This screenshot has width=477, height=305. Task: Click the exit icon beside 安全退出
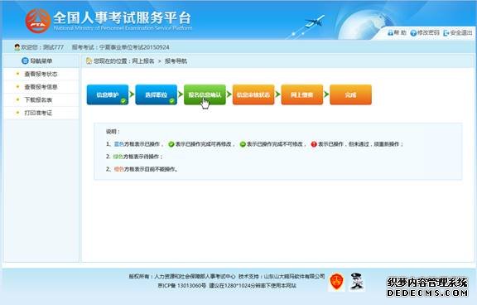(x=446, y=33)
